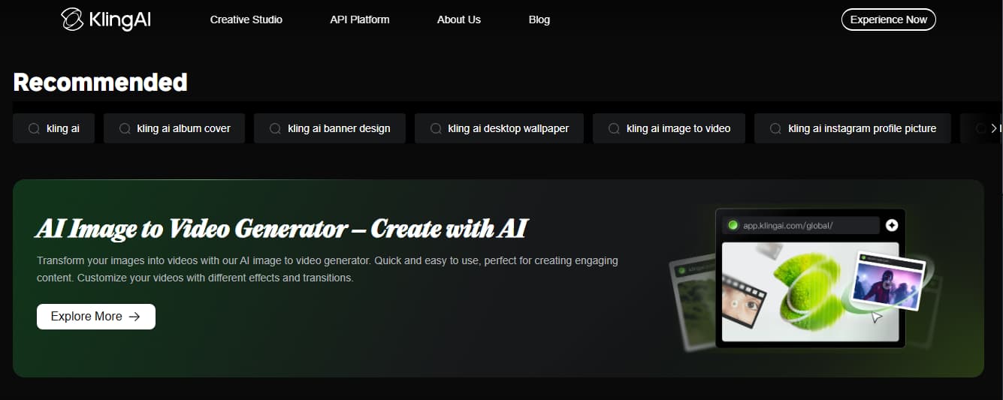Click magnifier icon beside 'kling ai album cover'

tap(125, 128)
